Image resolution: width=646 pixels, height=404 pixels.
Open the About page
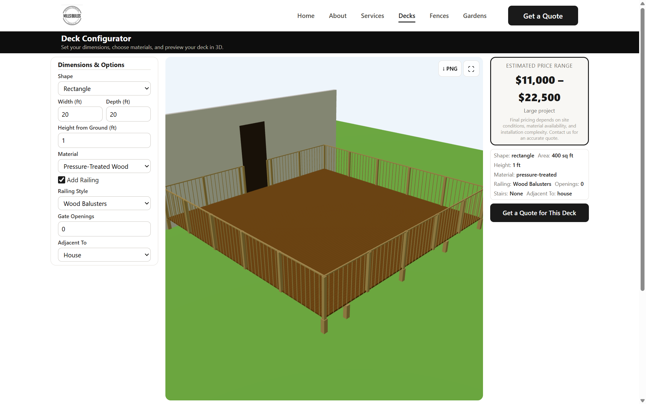click(x=338, y=16)
